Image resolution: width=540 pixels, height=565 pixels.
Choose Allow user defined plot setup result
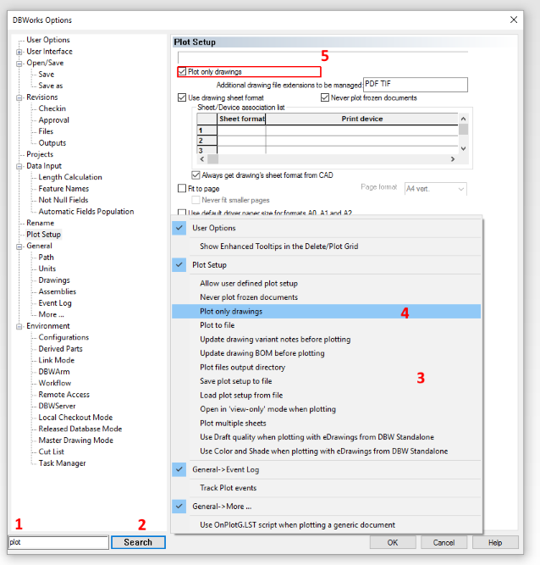tap(326, 284)
